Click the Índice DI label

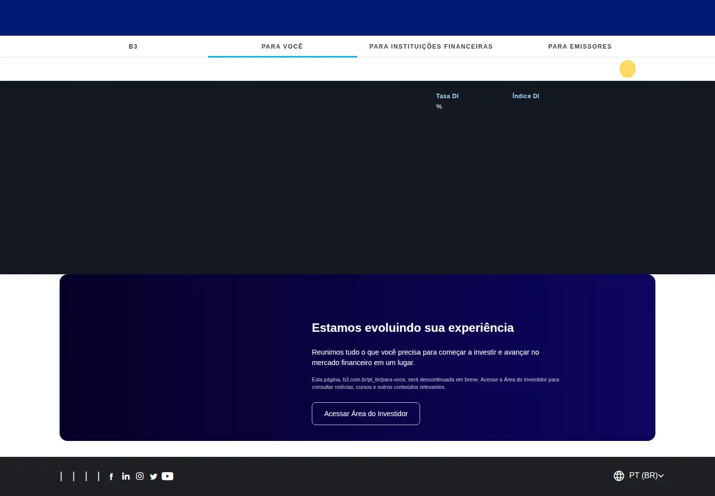click(x=526, y=96)
